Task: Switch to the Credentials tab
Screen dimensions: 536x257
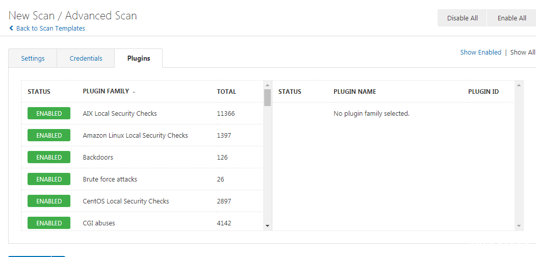Action: [x=86, y=59]
